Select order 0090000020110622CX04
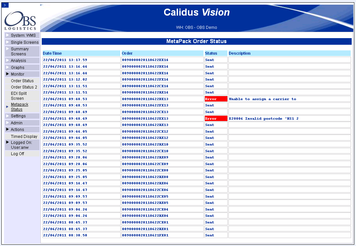356x246 pixels. pyautogui.click(x=145, y=210)
